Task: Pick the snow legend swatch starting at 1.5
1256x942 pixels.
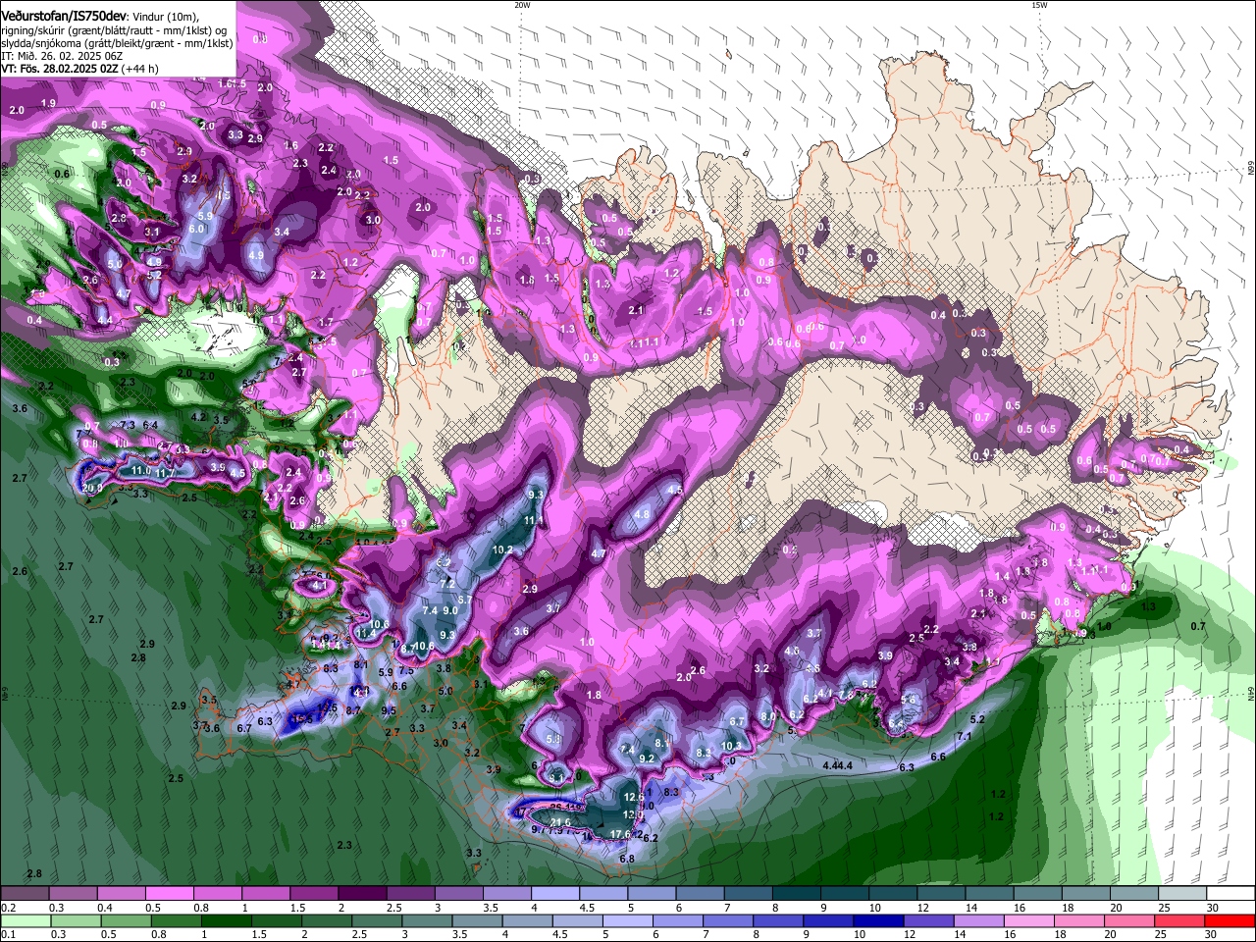Action: 314,893
